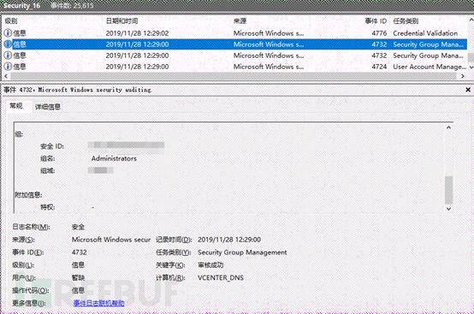Viewport: 474px width, 314px height.
Task: Click the event list right scroll arrow
Action: coord(463,76)
